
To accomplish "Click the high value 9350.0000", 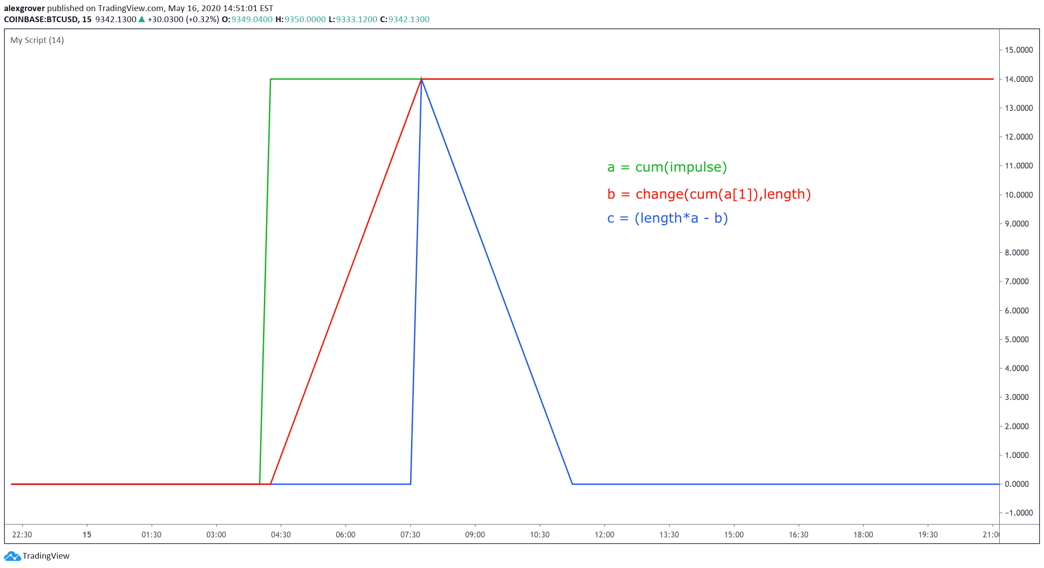I will [x=305, y=20].
